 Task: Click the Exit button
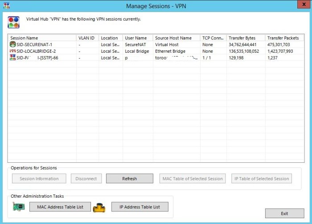284,213
